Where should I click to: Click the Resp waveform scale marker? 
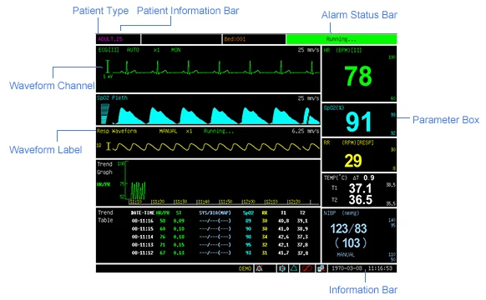[109, 147]
